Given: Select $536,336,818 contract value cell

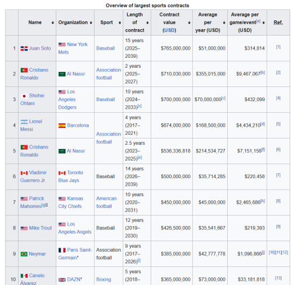Looking at the screenshot, I should click(x=172, y=151).
